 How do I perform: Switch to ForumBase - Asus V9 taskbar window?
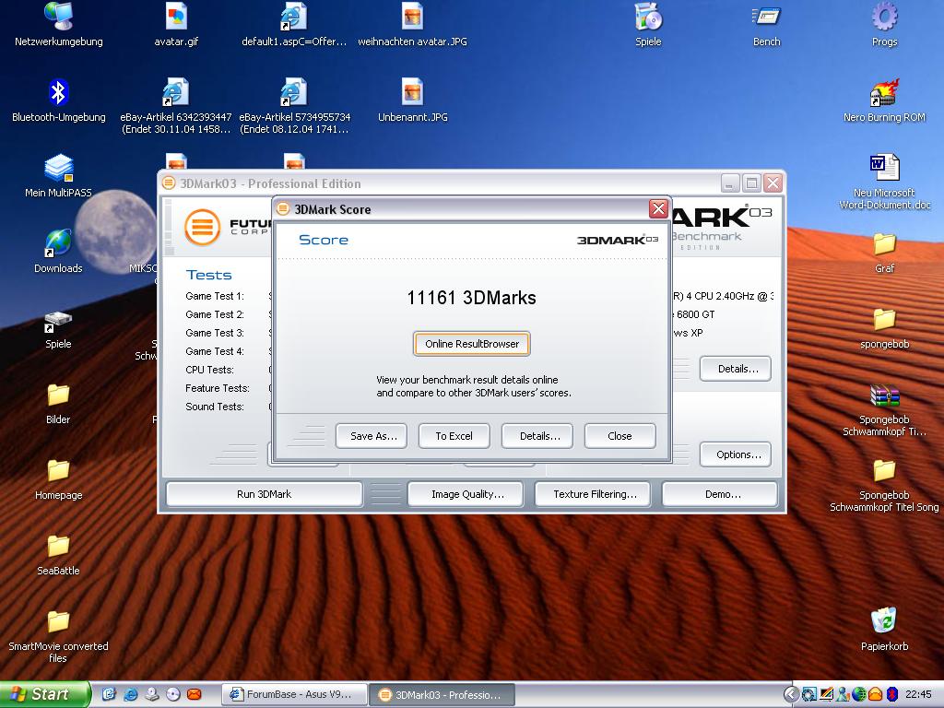click(x=294, y=695)
